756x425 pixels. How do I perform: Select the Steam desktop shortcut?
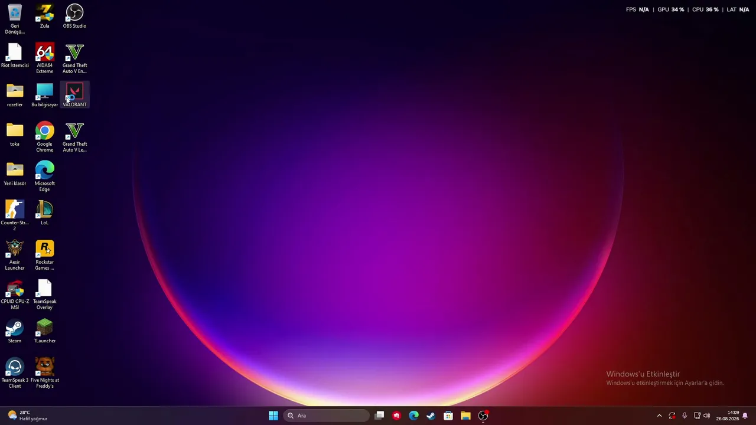point(15,331)
